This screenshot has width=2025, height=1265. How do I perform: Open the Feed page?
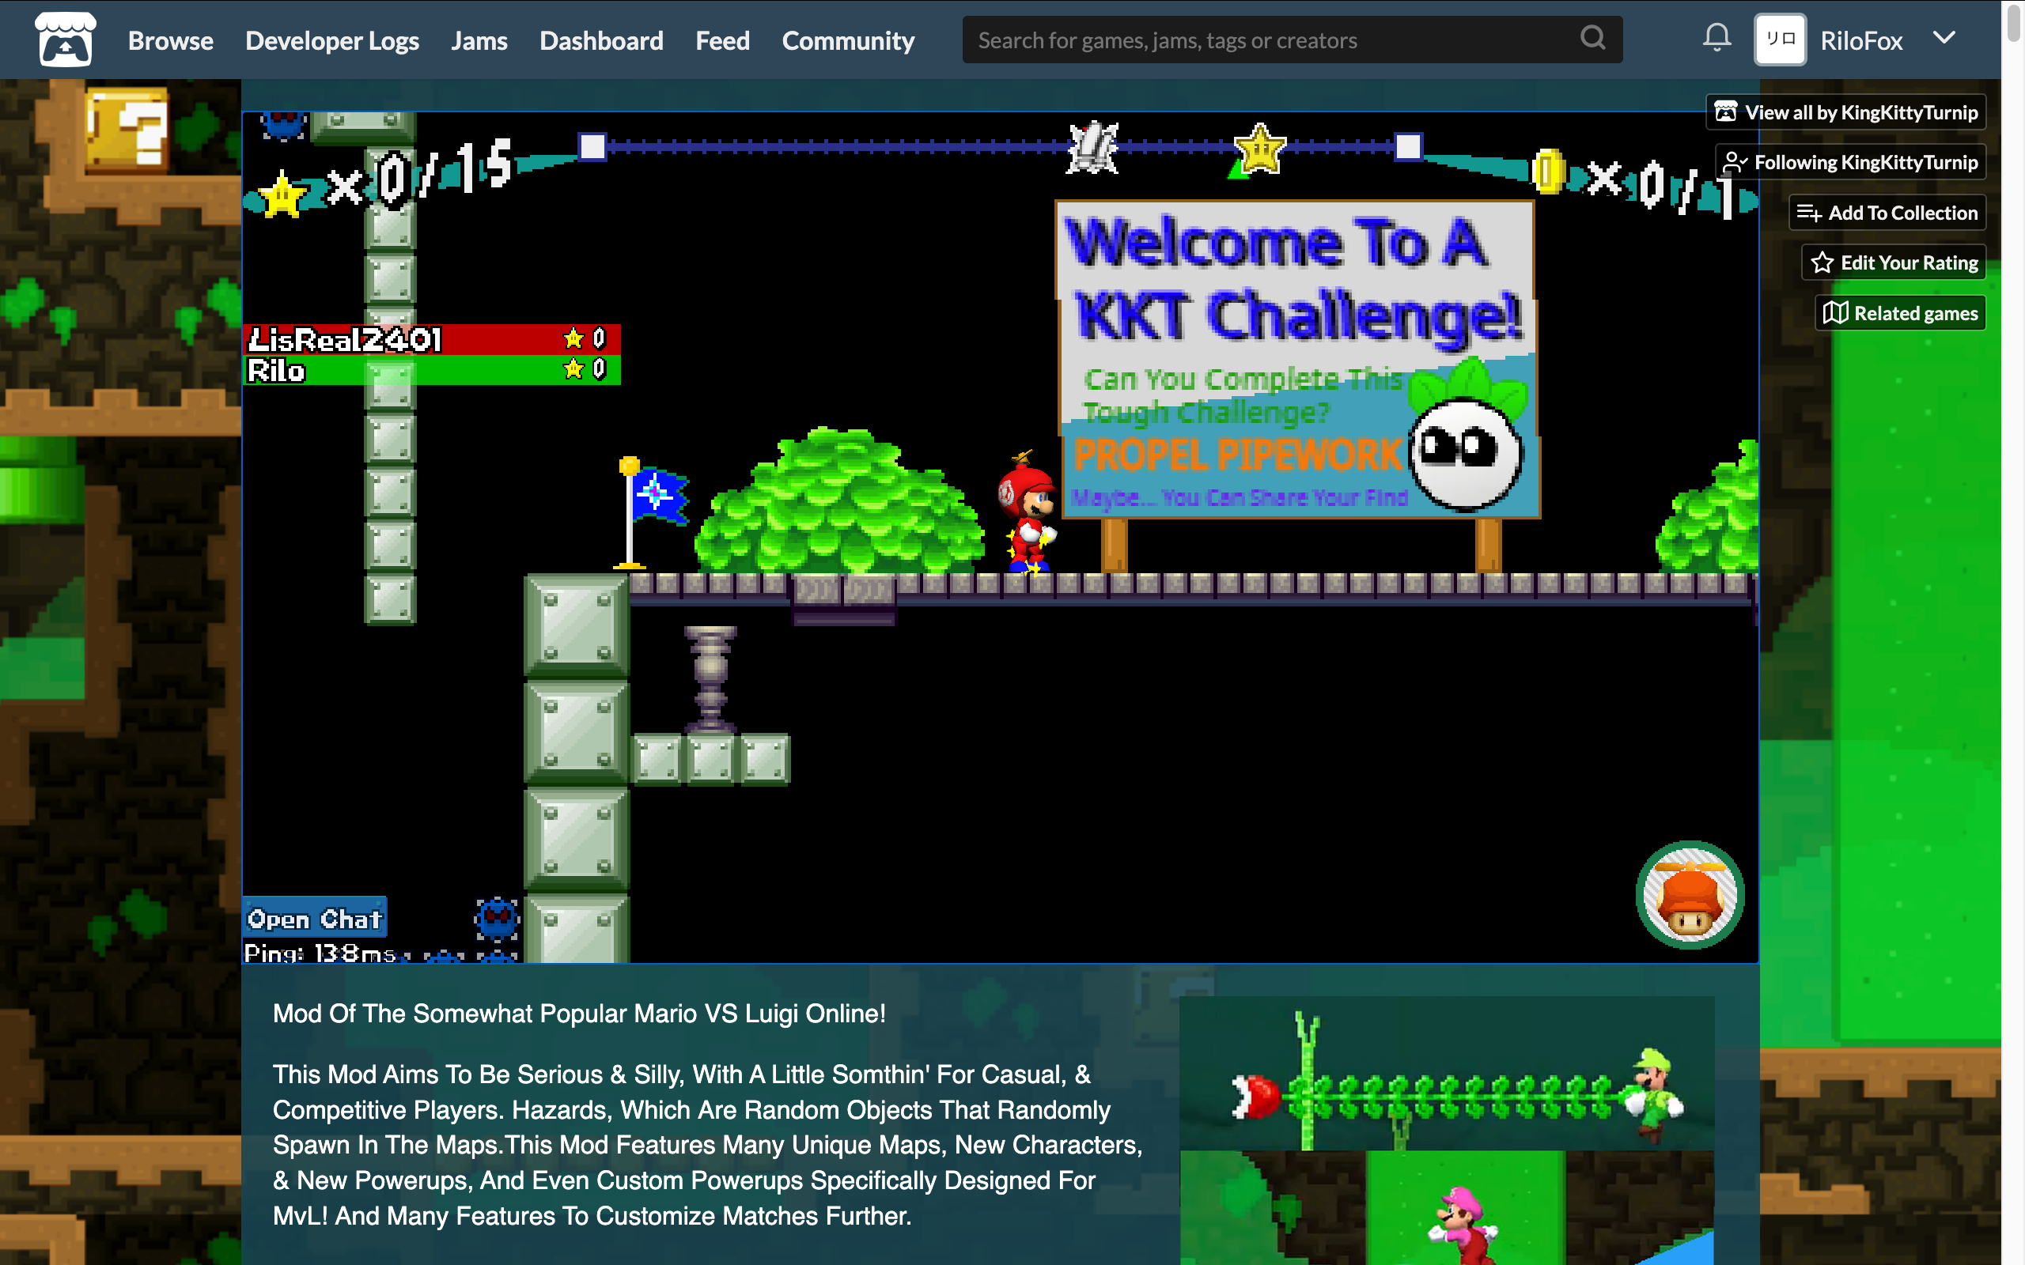coord(722,40)
